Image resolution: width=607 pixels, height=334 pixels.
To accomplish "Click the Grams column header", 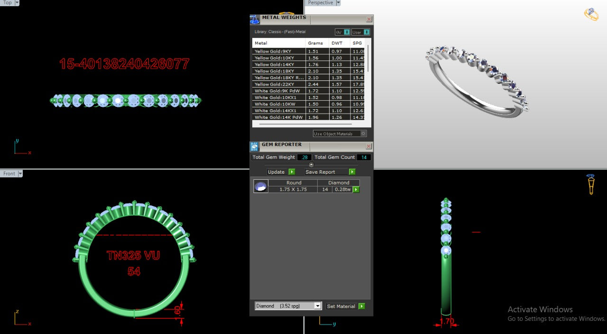I will pos(317,43).
